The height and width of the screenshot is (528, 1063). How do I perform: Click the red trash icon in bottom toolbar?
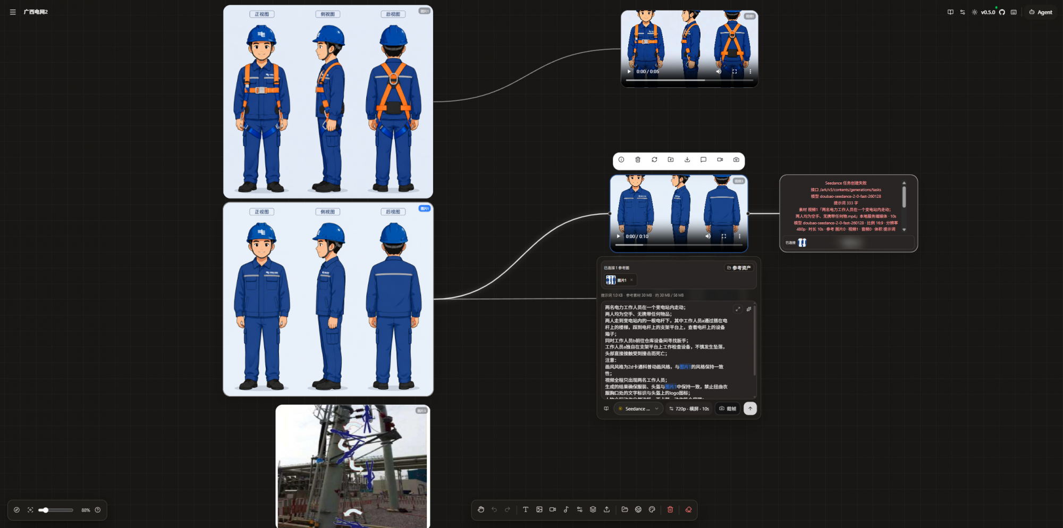point(670,509)
